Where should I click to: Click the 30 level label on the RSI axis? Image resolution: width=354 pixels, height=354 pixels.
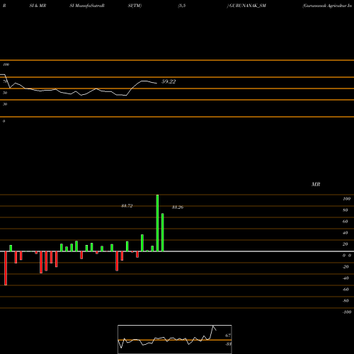(x=5, y=104)
